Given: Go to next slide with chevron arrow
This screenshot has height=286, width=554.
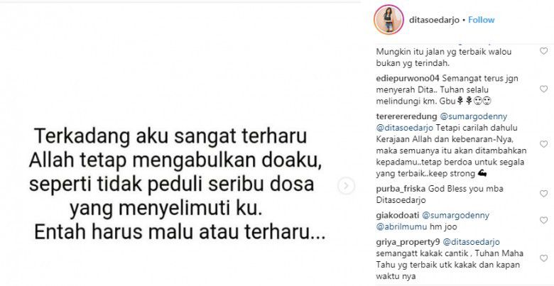Looking at the screenshot, I should tap(346, 186).
